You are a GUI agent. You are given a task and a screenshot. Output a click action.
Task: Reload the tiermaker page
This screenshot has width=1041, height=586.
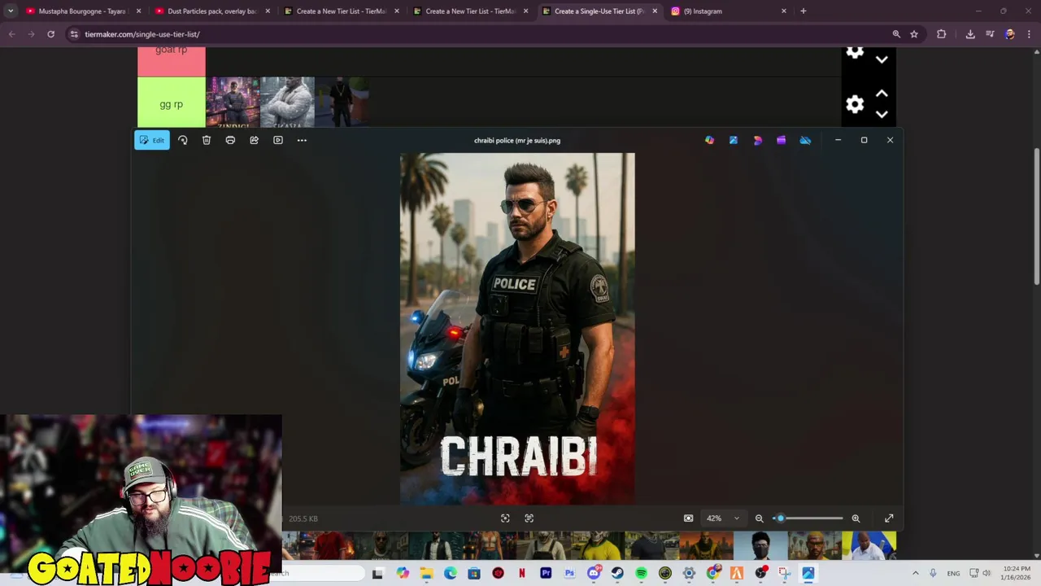(50, 34)
